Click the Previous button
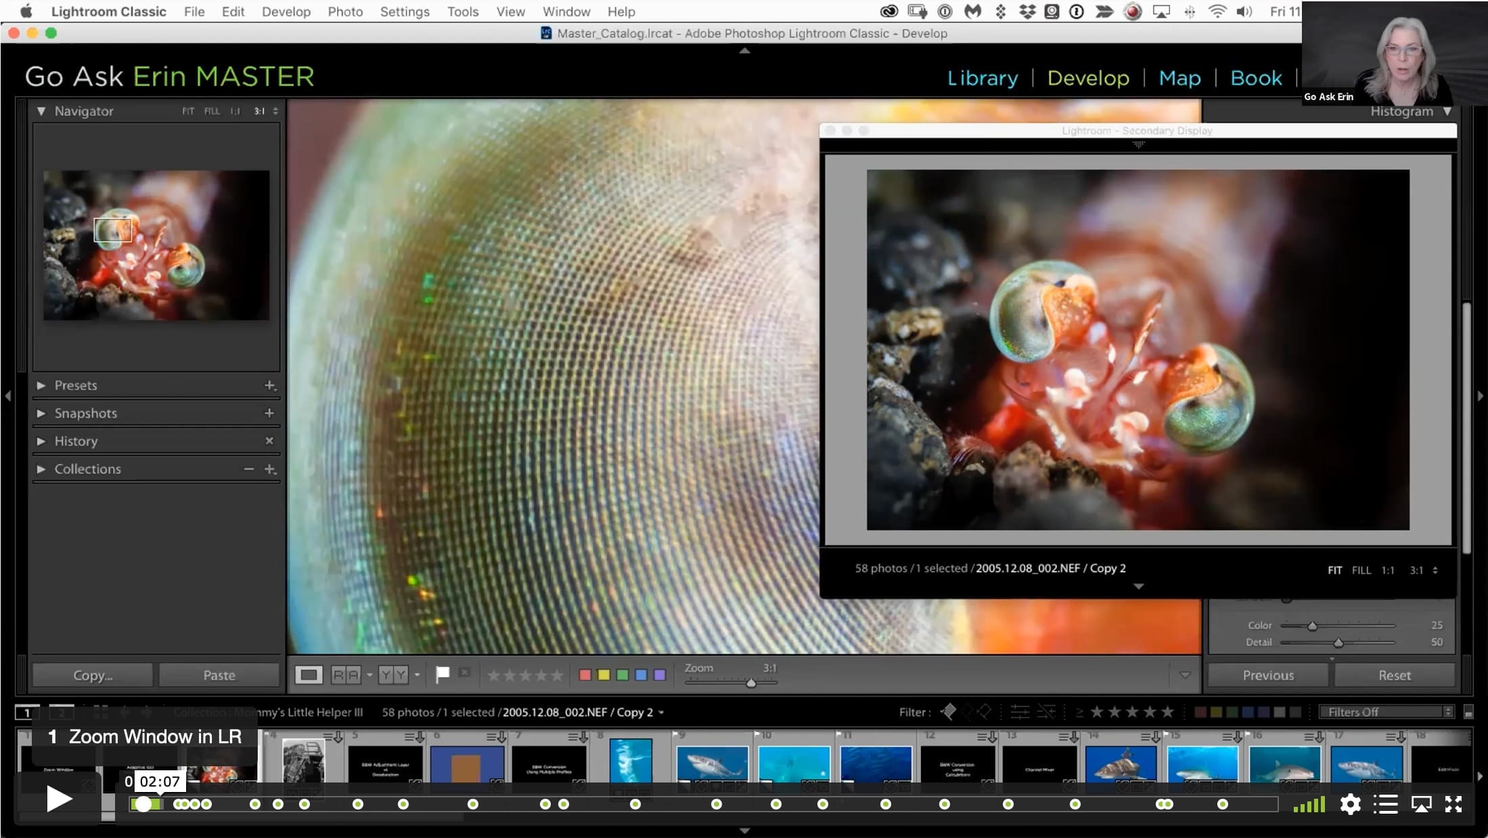 pos(1268,676)
